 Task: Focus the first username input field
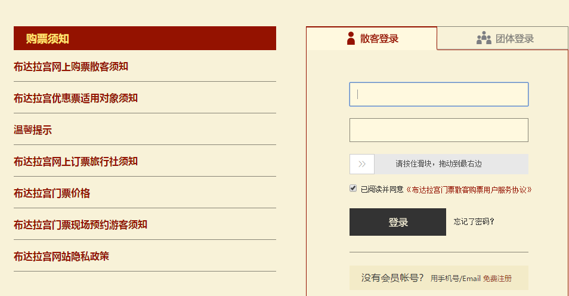click(x=438, y=94)
